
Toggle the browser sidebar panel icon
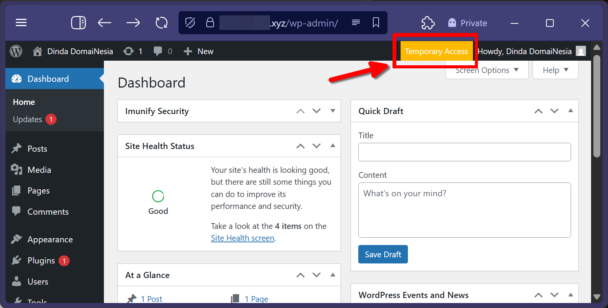pyautogui.click(x=79, y=23)
